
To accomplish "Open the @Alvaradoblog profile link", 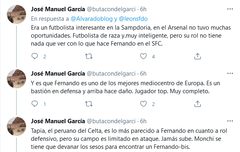I will coord(92,19).
